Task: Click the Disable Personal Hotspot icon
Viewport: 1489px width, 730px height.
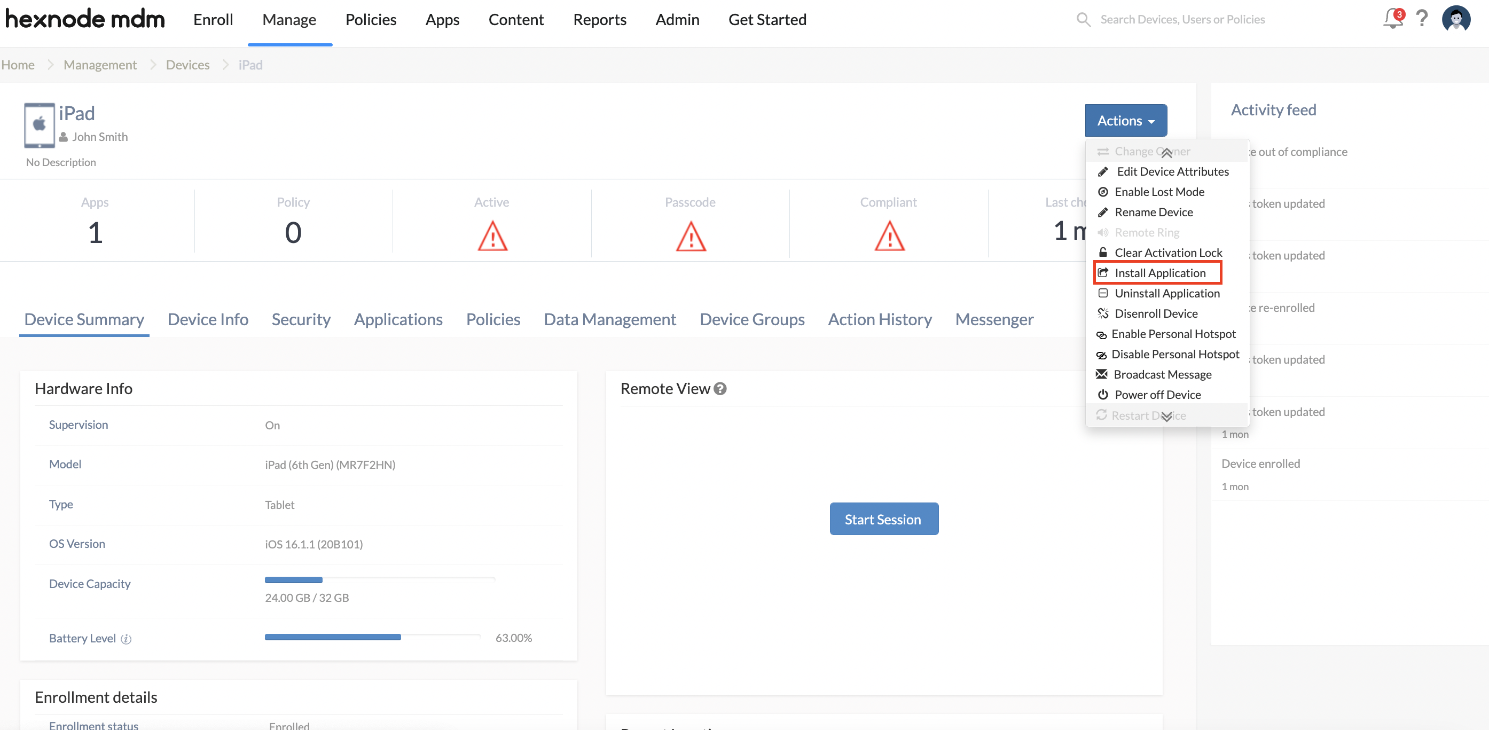Action: click(x=1101, y=355)
